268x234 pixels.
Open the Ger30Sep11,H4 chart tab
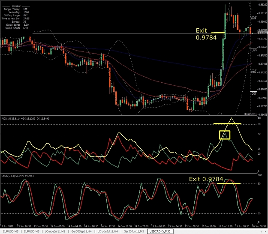pos(81,231)
